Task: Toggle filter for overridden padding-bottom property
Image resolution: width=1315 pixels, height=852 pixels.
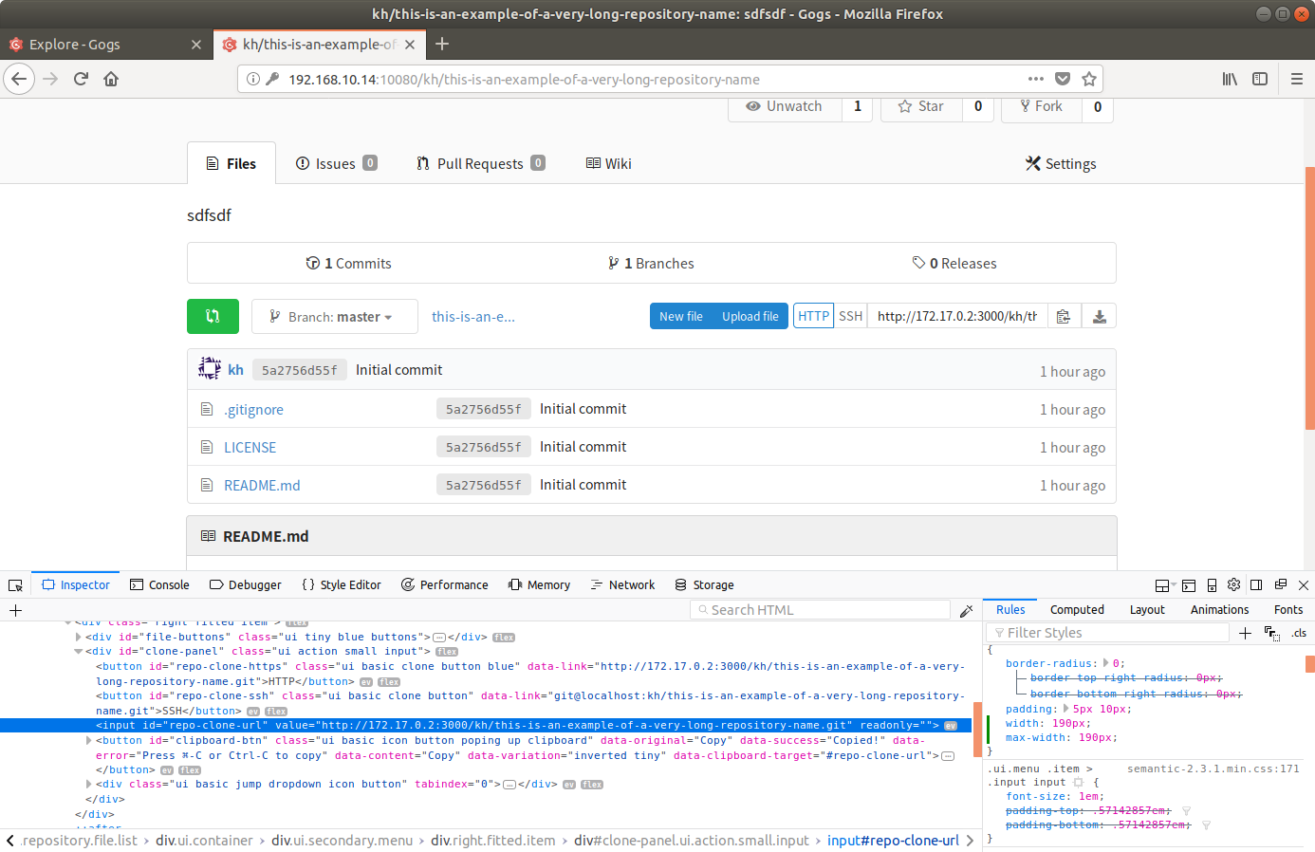Action: [x=1206, y=825]
